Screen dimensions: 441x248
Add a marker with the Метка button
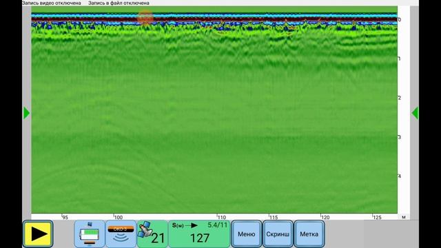[309, 234]
